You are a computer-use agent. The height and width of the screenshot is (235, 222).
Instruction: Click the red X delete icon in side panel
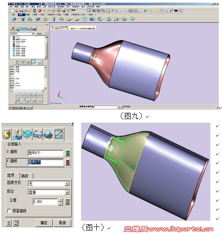coord(34,101)
